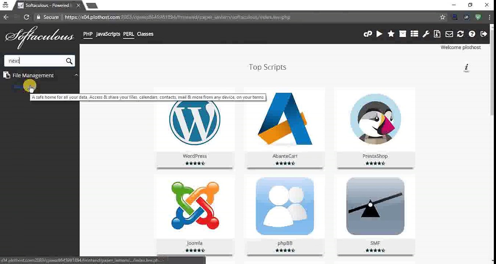496x264 pixels.
Task: Click the Secure padlock site info
Action: 47,17
